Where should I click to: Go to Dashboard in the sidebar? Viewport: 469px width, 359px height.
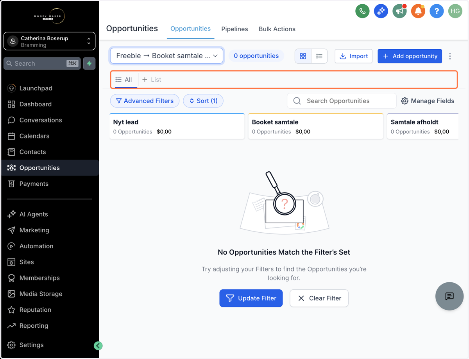(49, 104)
